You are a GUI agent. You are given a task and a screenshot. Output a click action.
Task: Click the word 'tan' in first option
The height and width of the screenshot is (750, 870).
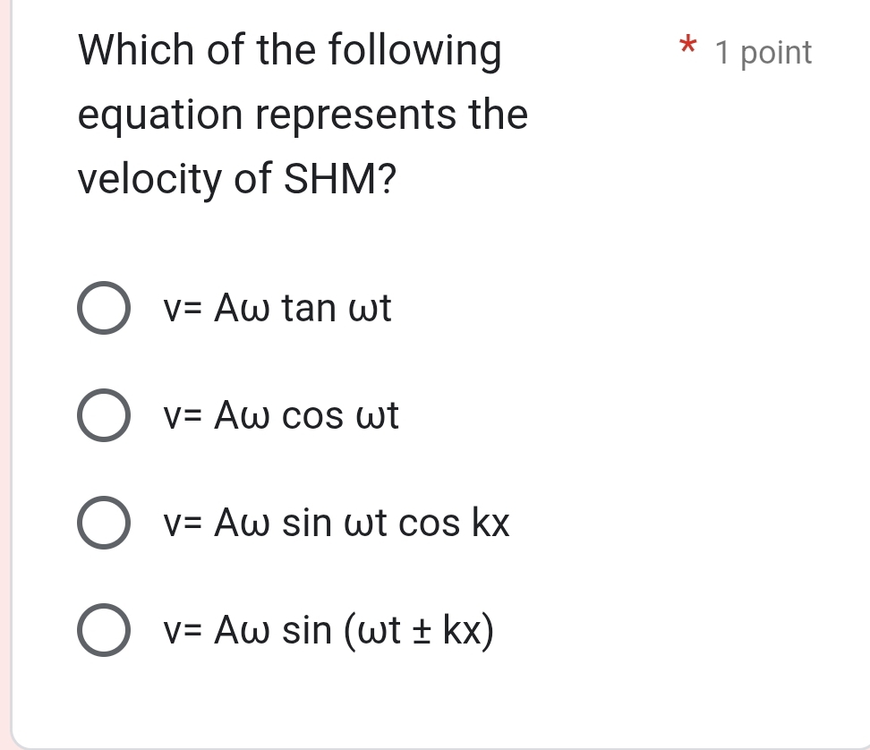[x=308, y=310]
